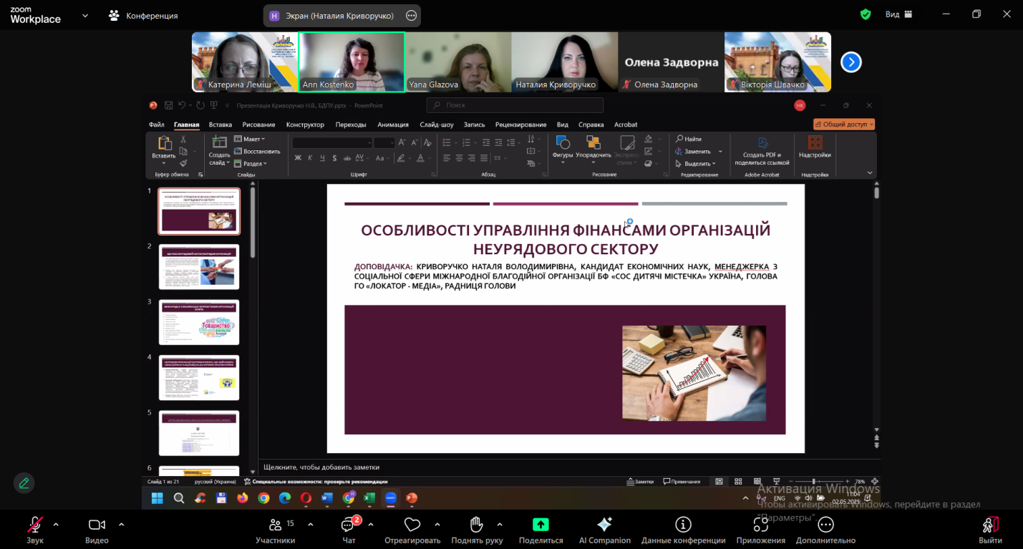
Task: Adjust the PowerPoint zoom slider
Action: (x=814, y=482)
